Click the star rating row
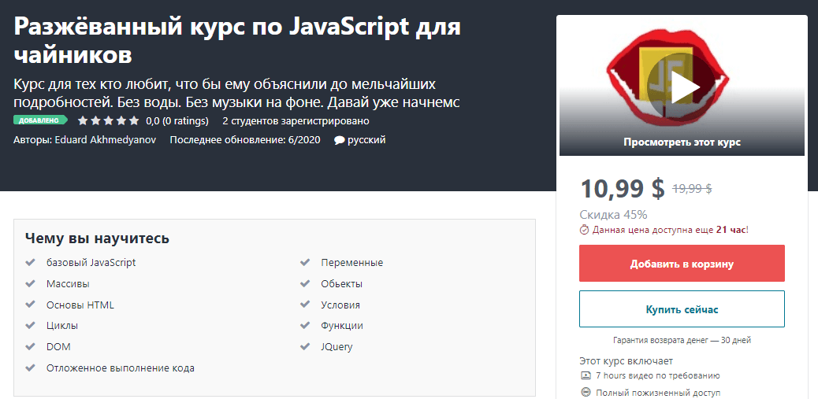This screenshot has width=818, height=399. [108, 121]
